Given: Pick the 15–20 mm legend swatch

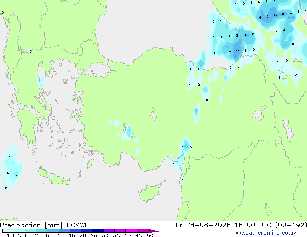Looking at the screenshot, I should click(76, 231).
